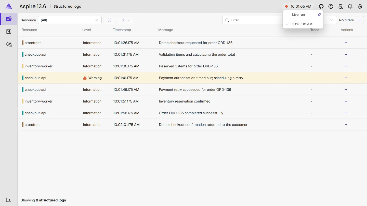Open the clear logs trash dropdown
The height and width of the screenshot is (206, 367).
tap(126, 20)
